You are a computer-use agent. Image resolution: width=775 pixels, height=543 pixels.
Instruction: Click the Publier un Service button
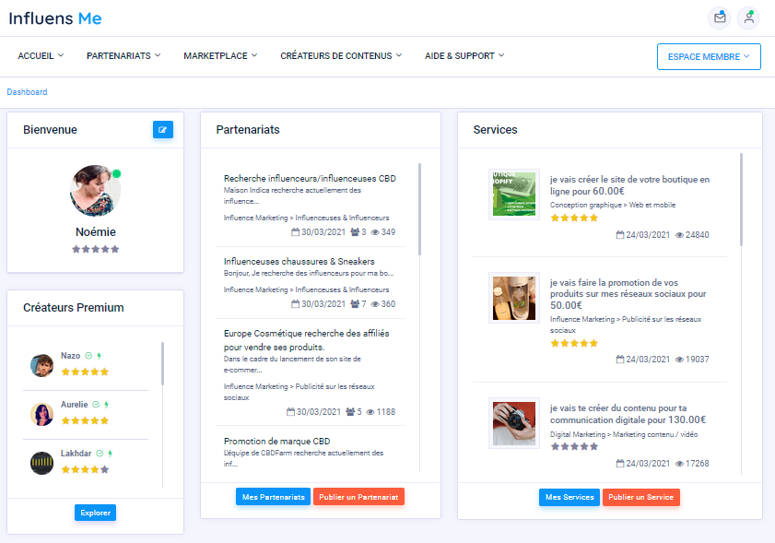640,497
